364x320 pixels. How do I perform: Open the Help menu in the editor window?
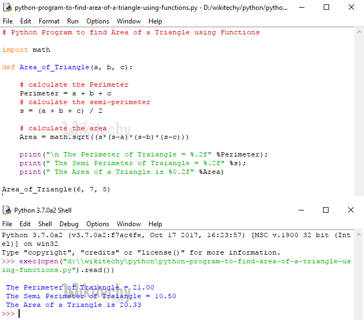pos(155,21)
